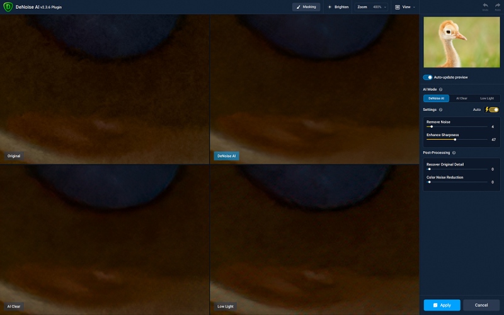Adjust Color Noise Reduction slider
This screenshot has width=504, height=315.
[x=457, y=182]
